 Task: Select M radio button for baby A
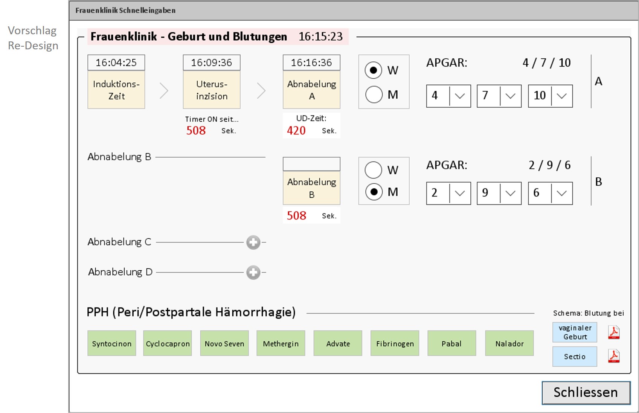(x=373, y=94)
